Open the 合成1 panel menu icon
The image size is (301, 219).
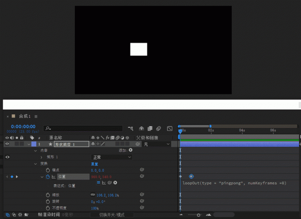(36, 117)
